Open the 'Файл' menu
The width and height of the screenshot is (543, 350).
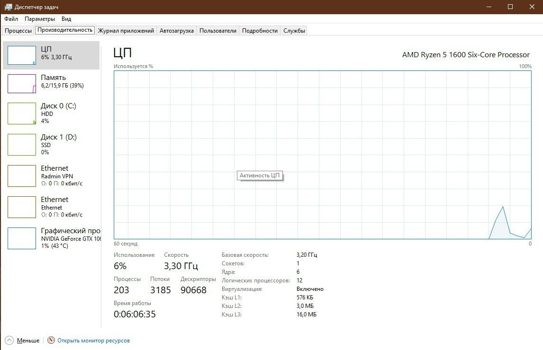(11, 19)
